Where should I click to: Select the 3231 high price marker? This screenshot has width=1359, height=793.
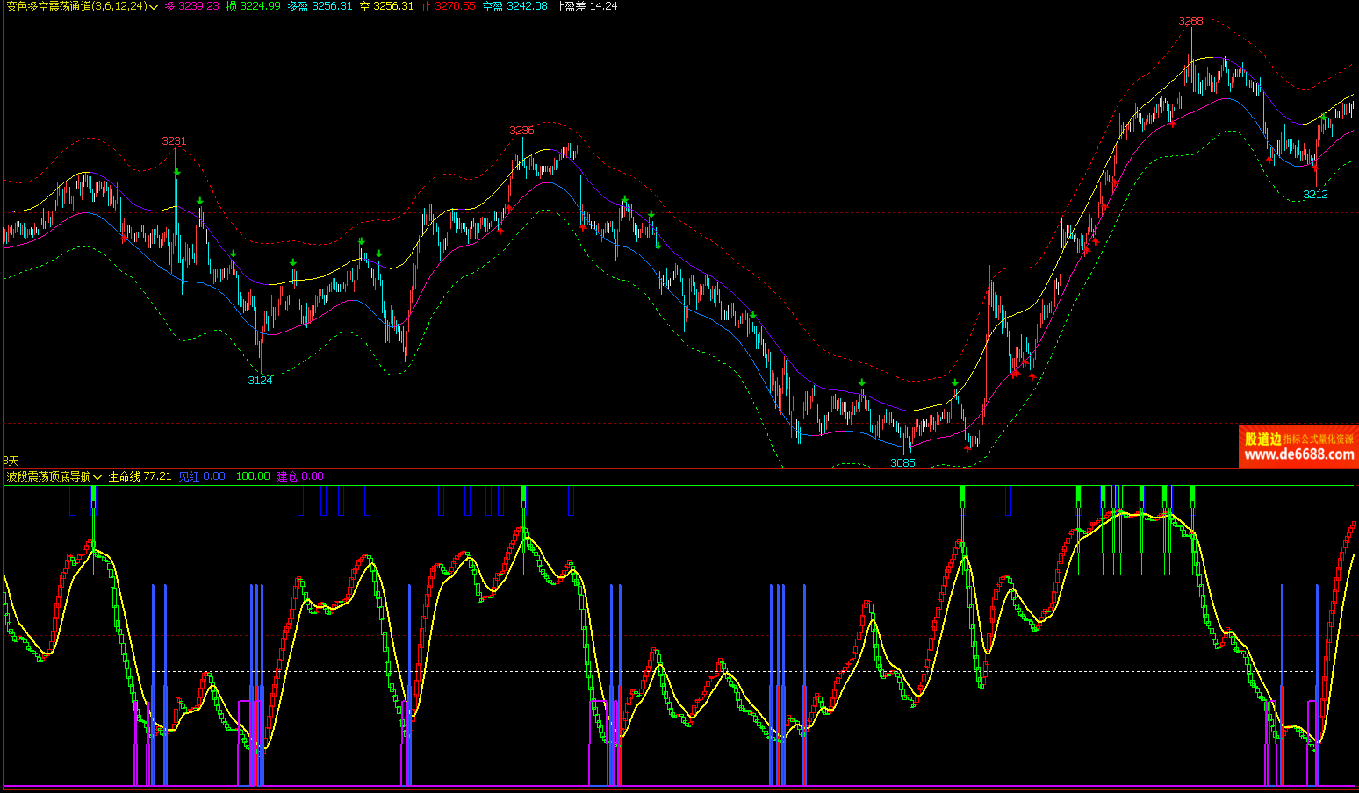point(174,140)
